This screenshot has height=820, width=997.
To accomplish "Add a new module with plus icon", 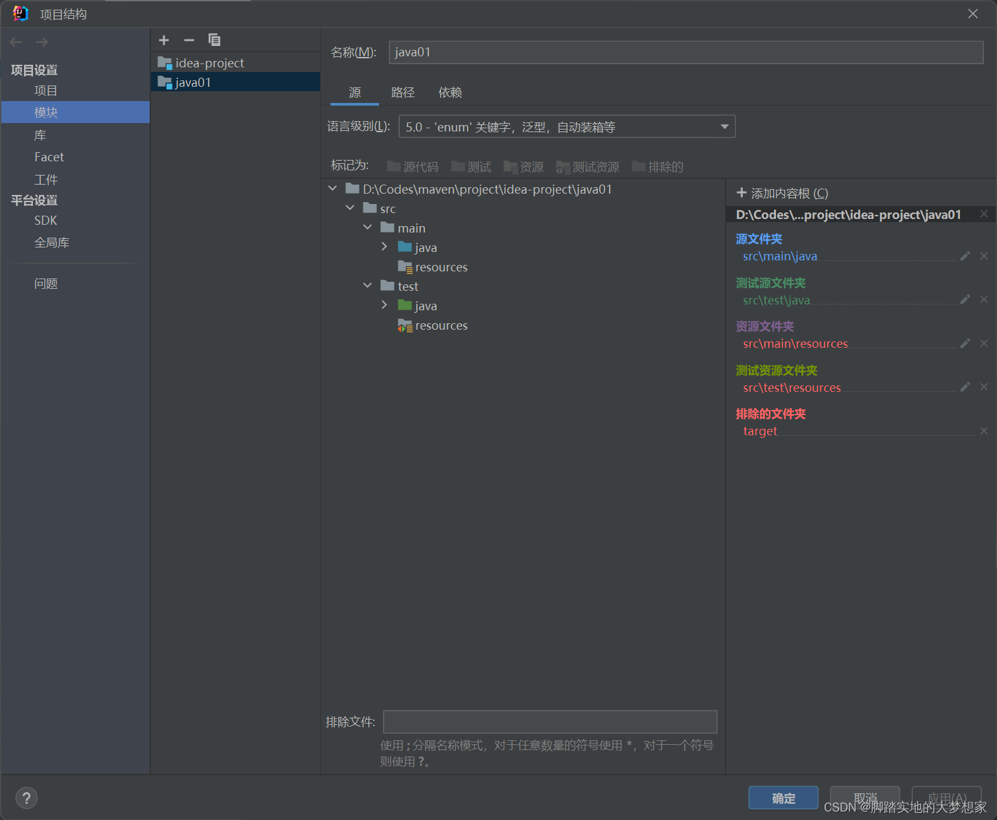I will pos(164,40).
